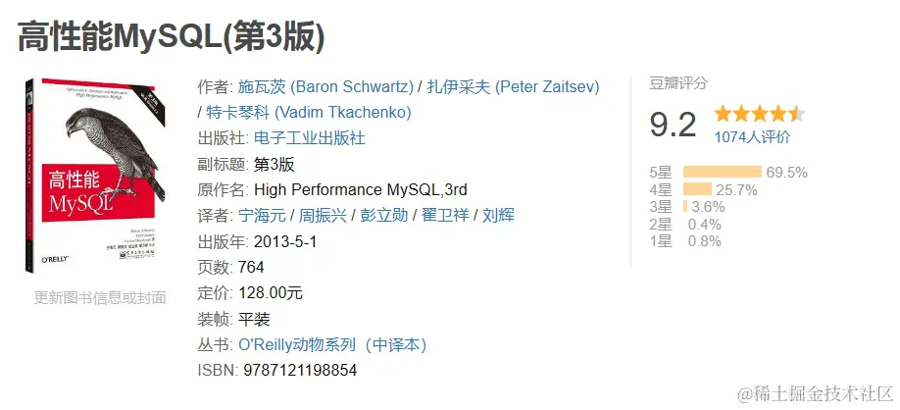Open translator link 彭立勋
This screenshot has width=900, height=410.
click(x=383, y=216)
